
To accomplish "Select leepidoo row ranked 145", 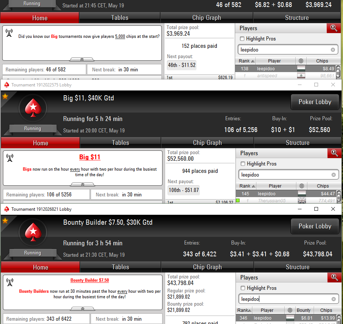I will click(286, 194).
